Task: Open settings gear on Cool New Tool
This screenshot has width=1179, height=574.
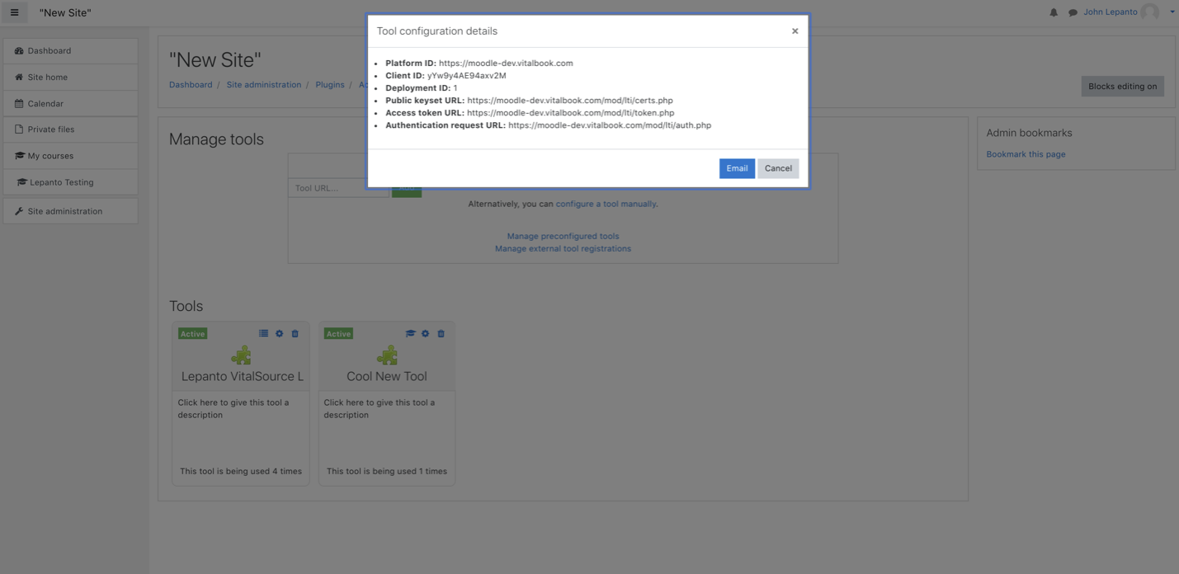Action: pos(425,333)
